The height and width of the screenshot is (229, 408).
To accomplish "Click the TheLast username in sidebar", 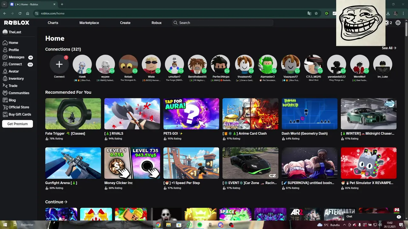I will pyautogui.click(x=15, y=32).
